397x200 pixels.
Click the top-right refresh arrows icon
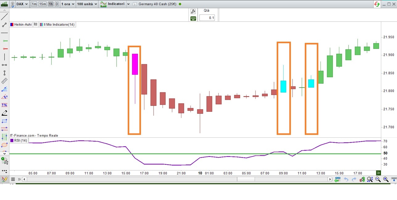coord(377,4)
